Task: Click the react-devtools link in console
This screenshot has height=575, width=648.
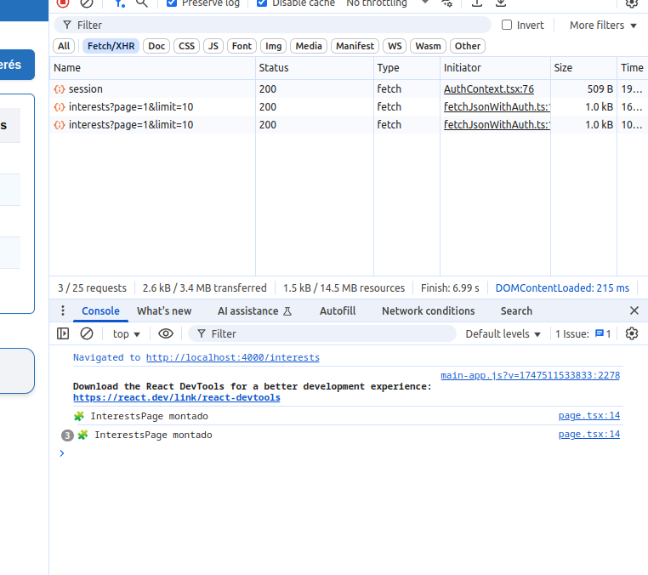Action: point(176,398)
